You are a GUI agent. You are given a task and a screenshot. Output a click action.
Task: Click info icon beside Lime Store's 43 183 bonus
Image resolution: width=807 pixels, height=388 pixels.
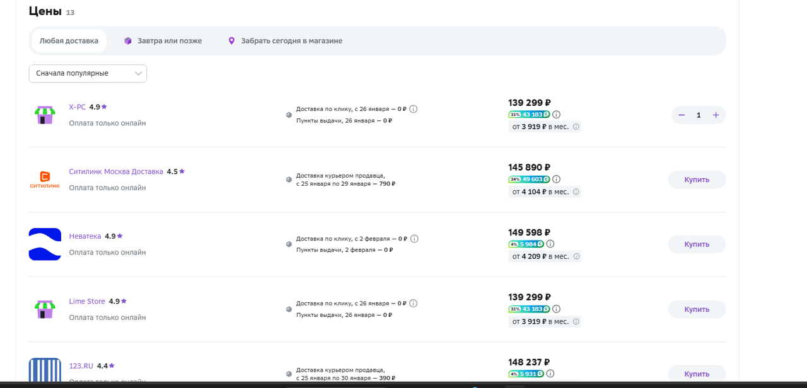[556, 309]
